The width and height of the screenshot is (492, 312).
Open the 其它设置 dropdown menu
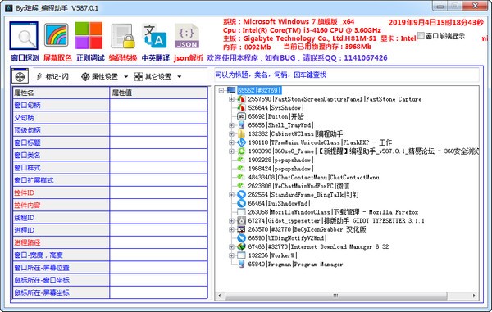tap(157, 77)
